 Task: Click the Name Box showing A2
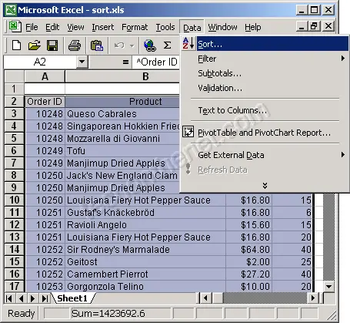click(40, 62)
